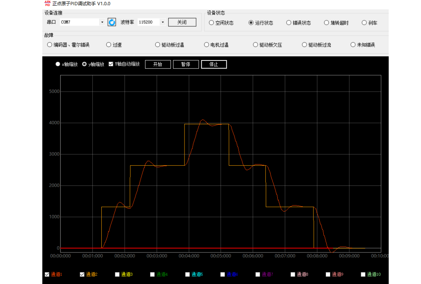This screenshot has height=284, width=421.
Task: Click the 3000 Y-axis label
Action: (x=54, y=154)
